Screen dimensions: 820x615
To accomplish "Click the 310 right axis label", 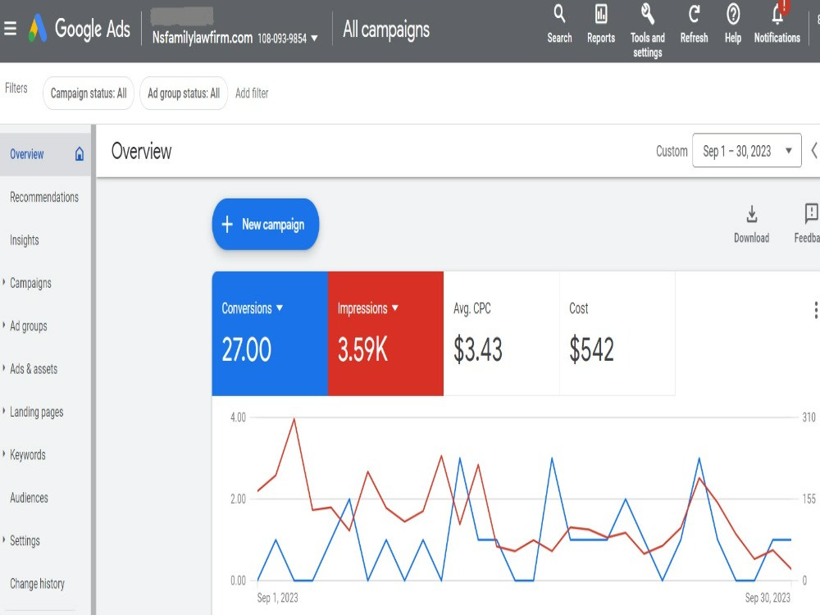I will [809, 417].
